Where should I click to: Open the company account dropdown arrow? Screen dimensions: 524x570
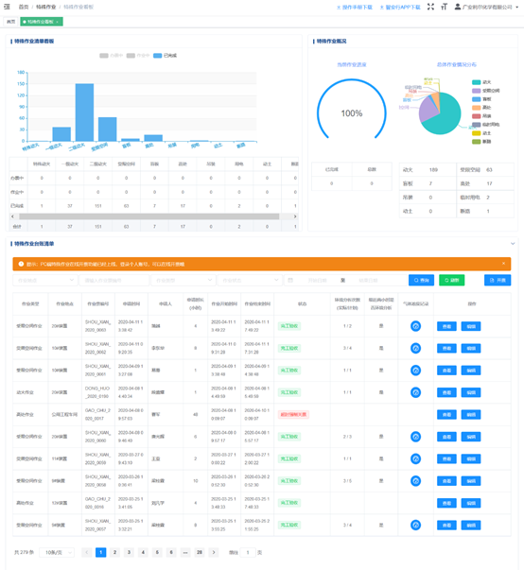click(x=517, y=7)
